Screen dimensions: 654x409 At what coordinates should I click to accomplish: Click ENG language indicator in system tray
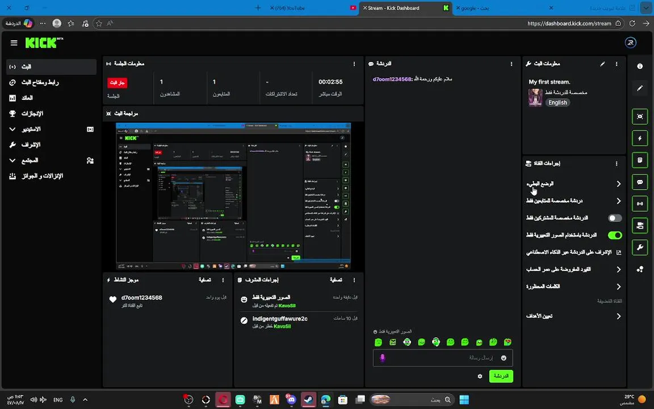pyautogui.click(x=58, y=400)
